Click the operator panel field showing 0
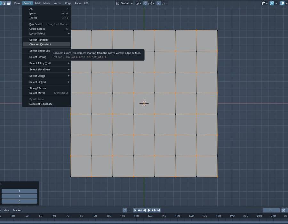The width and height of the screenshot is (288, 224). [19, 201]
